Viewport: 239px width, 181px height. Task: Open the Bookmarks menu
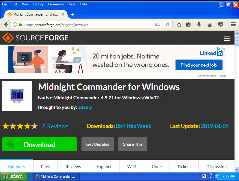[x=56, y=4]
